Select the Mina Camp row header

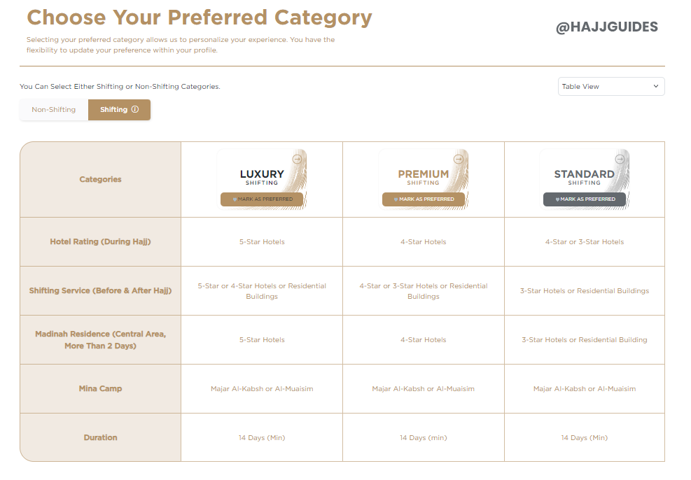click(101, 388)
